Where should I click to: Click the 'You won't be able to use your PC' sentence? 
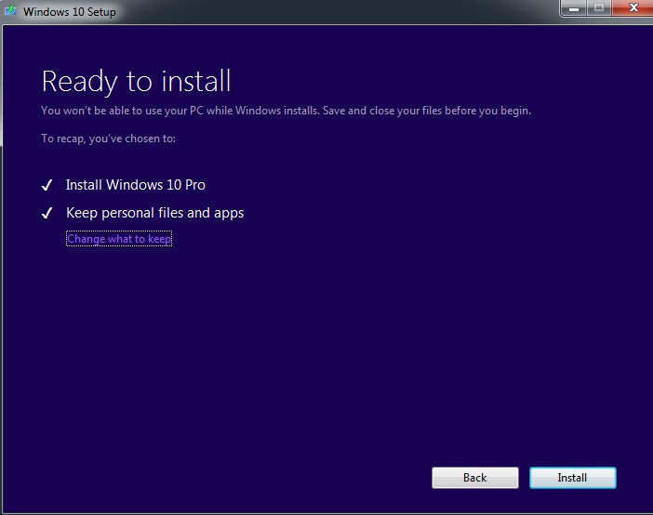tap(287, 111)
